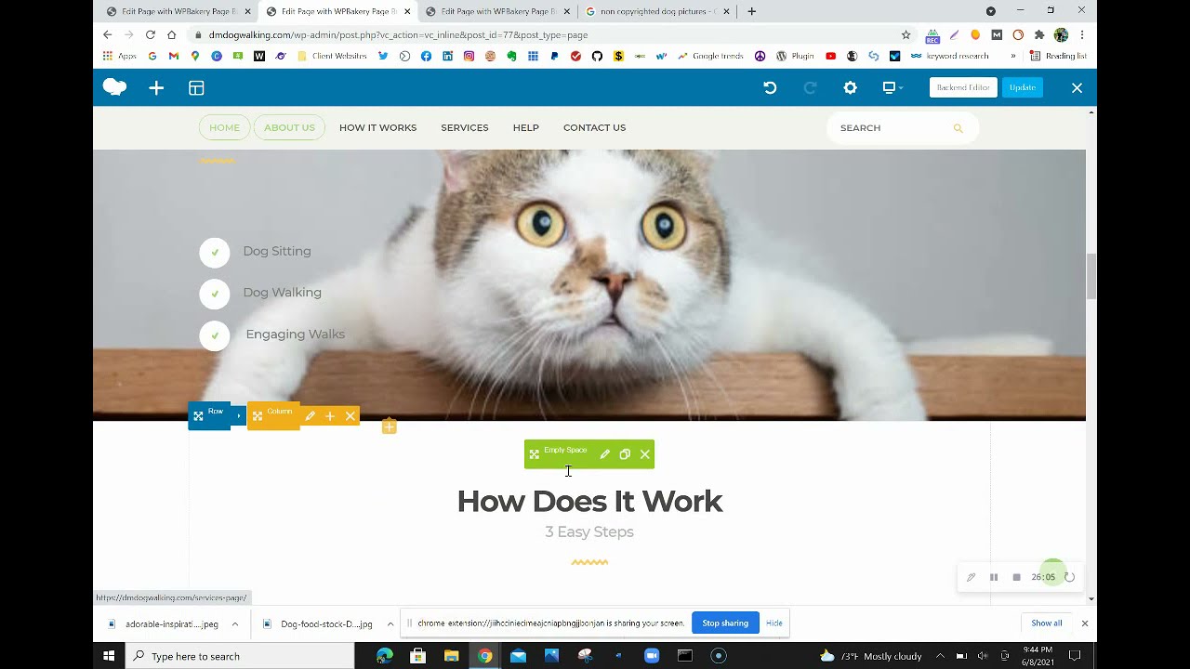Stop sharing the screen
Image resolution: width=1190 pixels, height=669 pixels.
725,623
